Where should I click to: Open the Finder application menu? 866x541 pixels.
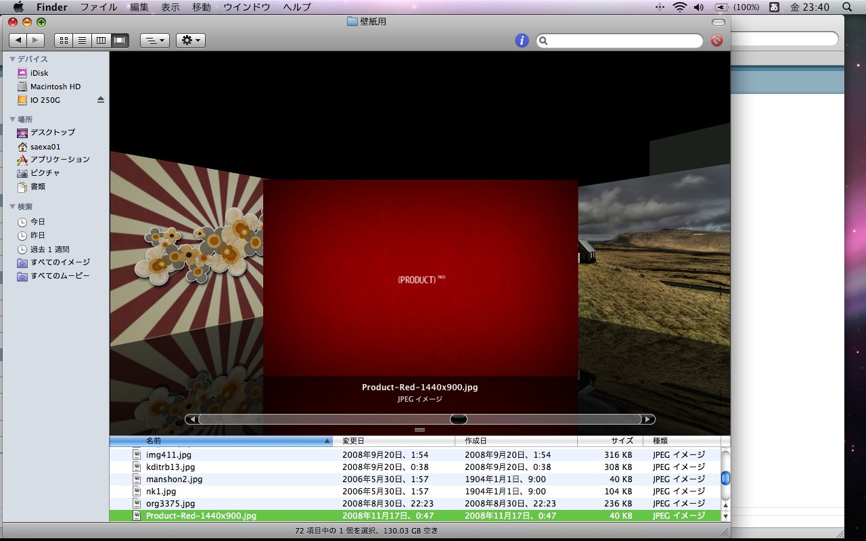click(51, 7)
